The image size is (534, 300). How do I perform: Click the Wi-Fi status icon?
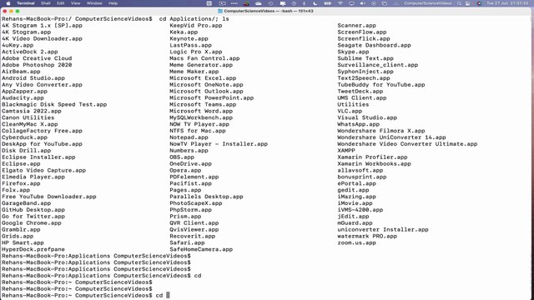point(340,3)
